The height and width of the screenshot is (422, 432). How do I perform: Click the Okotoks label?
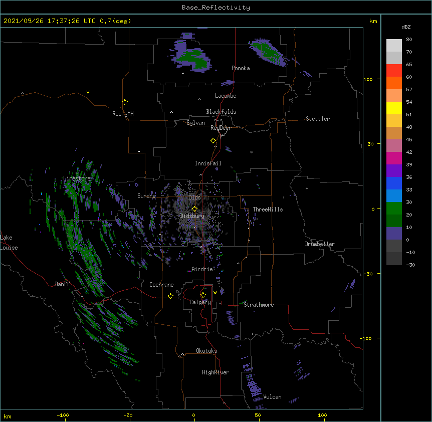pyautogui.click(x=206, y=351)
